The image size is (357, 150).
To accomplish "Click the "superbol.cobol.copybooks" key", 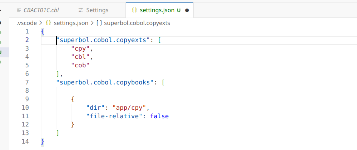I will click(105, 82).
